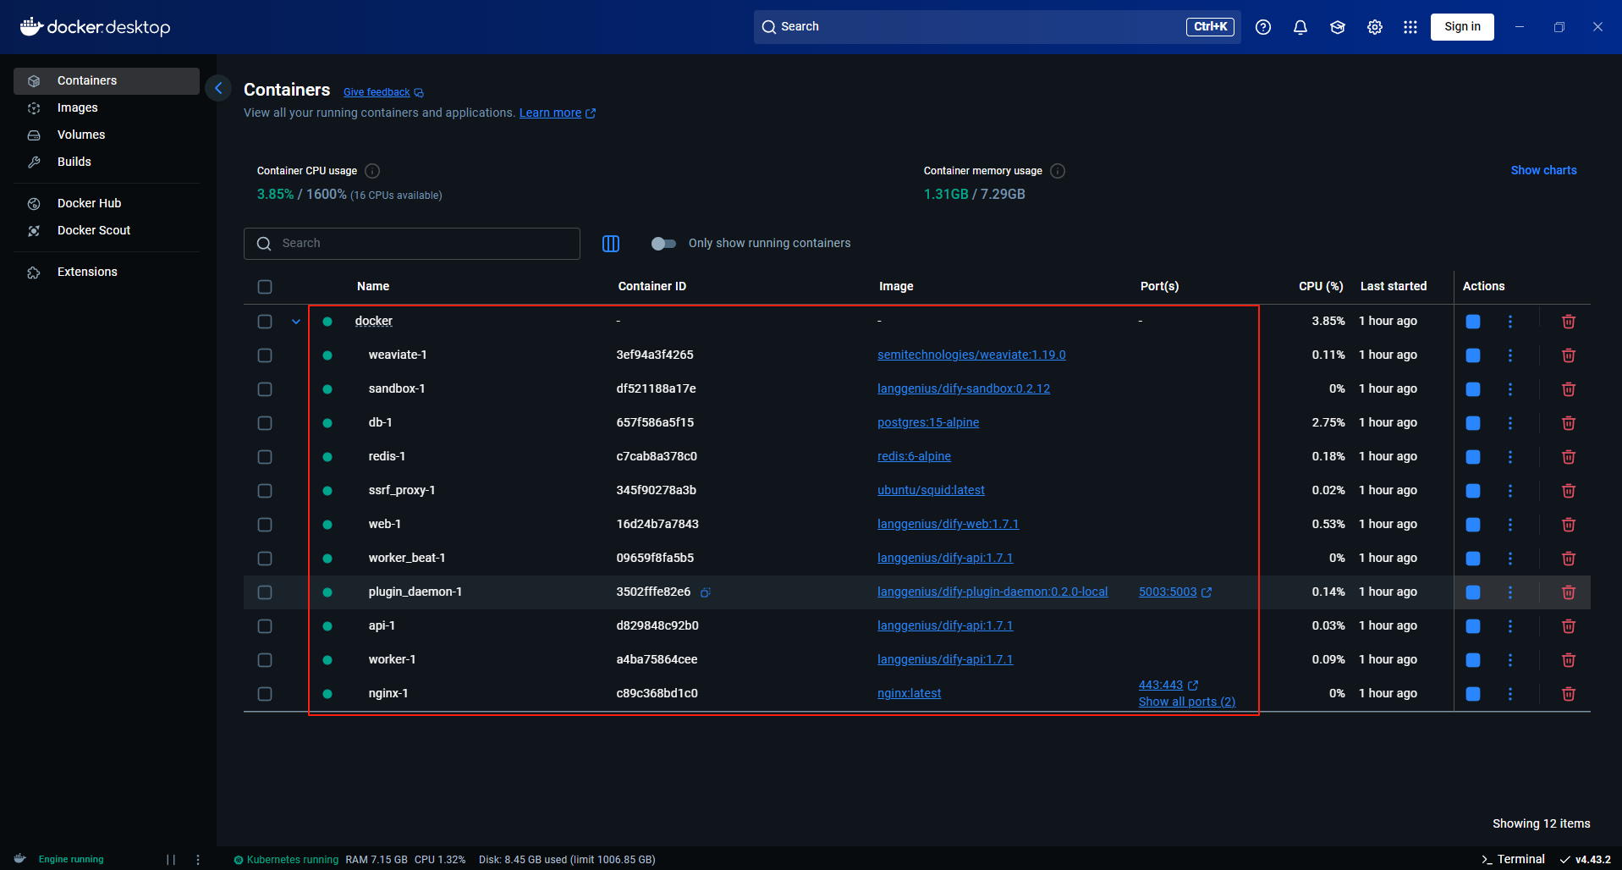The height and width of the screenshot is (870, 1622).
Task: Open more actions for worker-1
Action: tap(1510, 660)
